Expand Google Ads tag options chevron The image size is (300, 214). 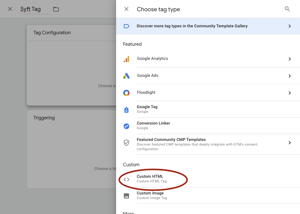[290, 76]
